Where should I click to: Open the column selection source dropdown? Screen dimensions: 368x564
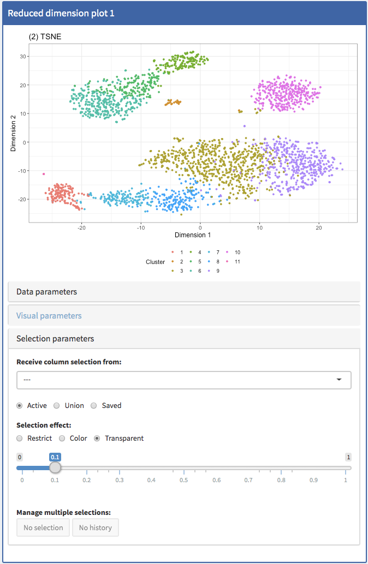pyautogui.click(x=183, y=380)
